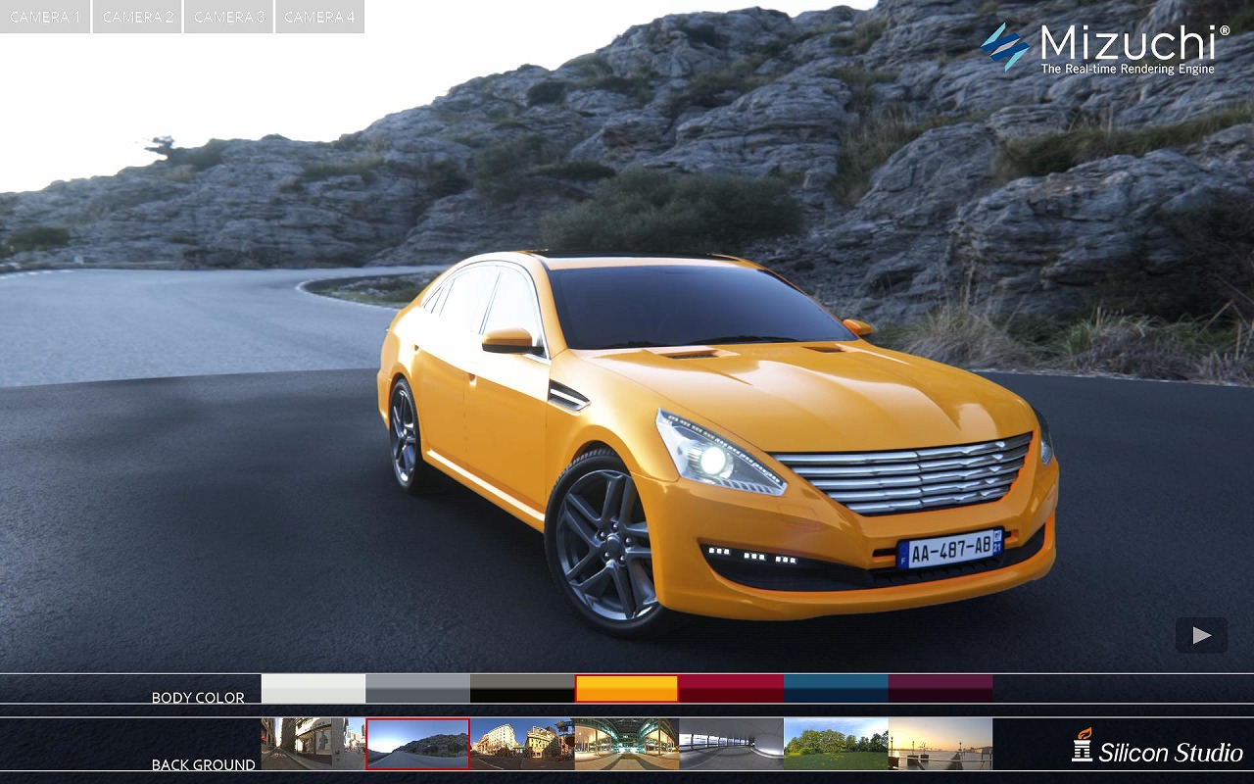The height and width of the screenshot is (784, 1254).
Task: Choose the dark blue body color swatch
Action: pos(836,688)
